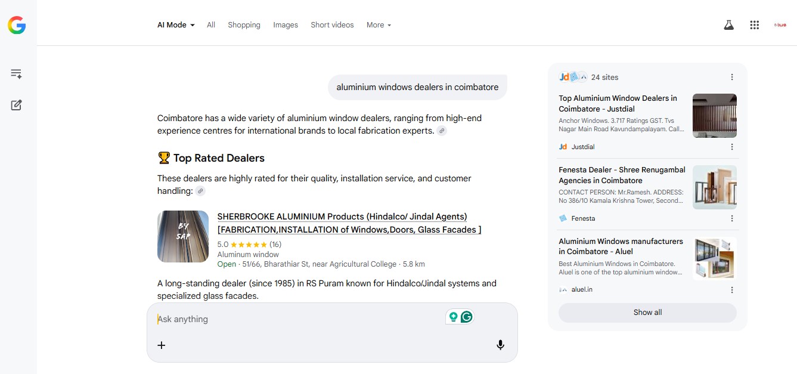Expand the More dropdown
This screenshot has height=374, width=797.
coord(379,25)
